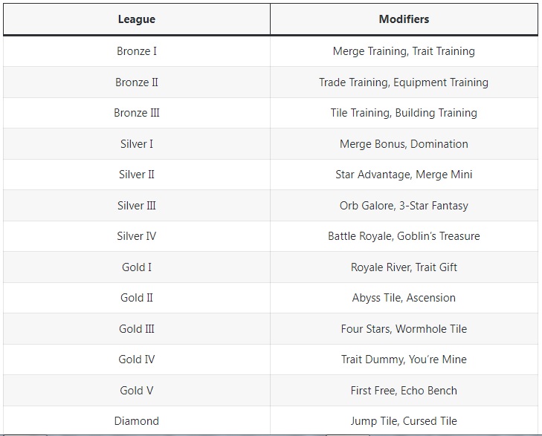The image size is (542, 436).
Task: Select the Bronze II league cell
Action: coord(137,82)
